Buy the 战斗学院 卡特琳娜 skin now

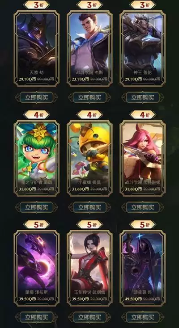click(x=143, y=207)
